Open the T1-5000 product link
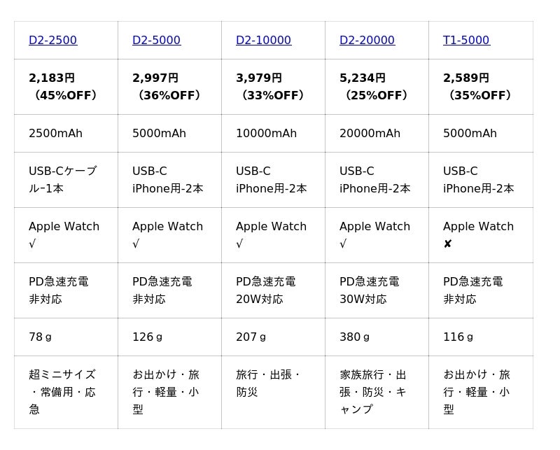Image resolution: width=560 pixels, height=450 pixels. click(466, 41)
